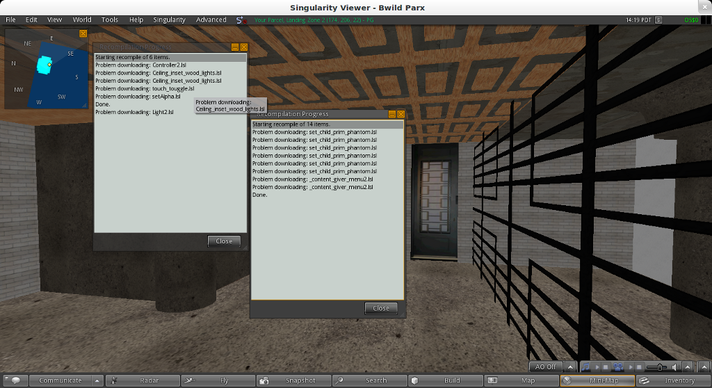Expand the volume controls arrow

688,366
